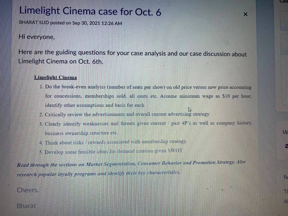Click the italic 'Read through the sections' note
Screen dimensions: 288x216
tap(131, 168)
